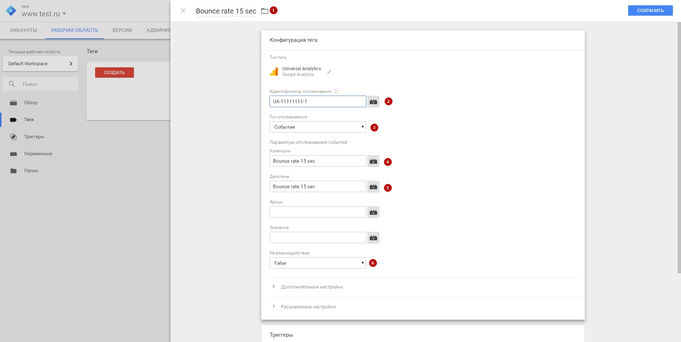
Task: Click the Триггеры sidebar icon
Action: pos(13,137)
